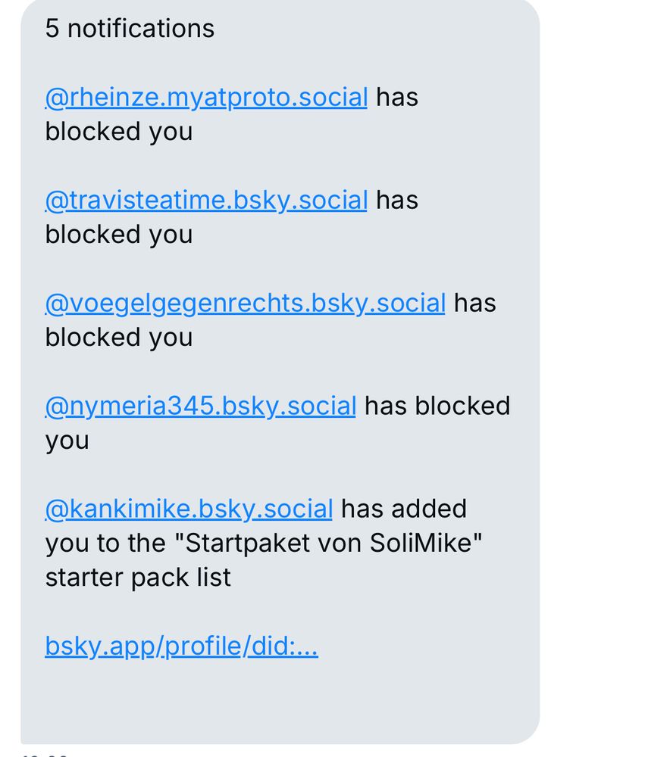Viewport: 670px width, 757px height.
Task: Click the @kankimike.bsky.social mention
Action: pos(189,509)
